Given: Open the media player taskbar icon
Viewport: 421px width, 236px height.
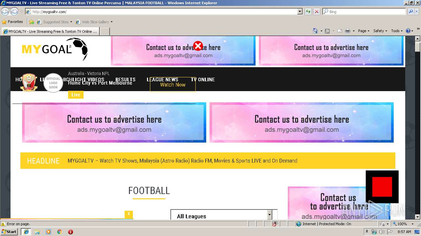Looking at the screenshot, I should click(x=48, y=232).
